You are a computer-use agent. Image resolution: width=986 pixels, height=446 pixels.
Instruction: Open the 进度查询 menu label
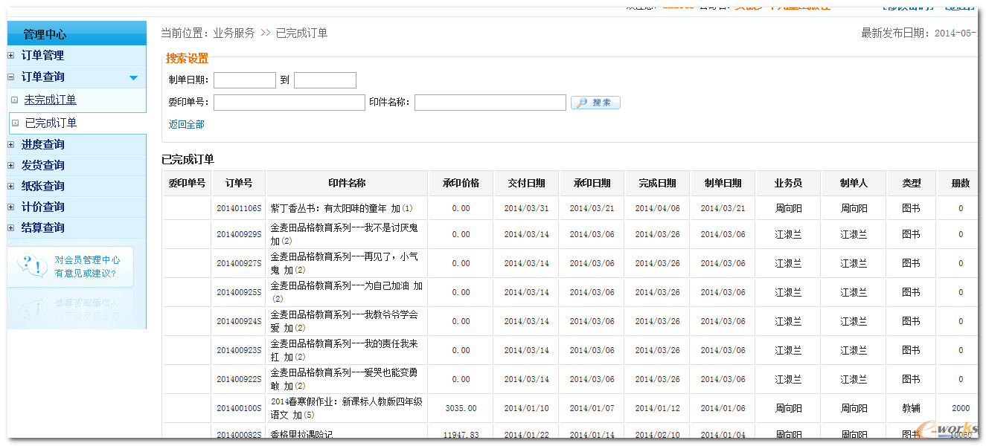tap(42, 144)
